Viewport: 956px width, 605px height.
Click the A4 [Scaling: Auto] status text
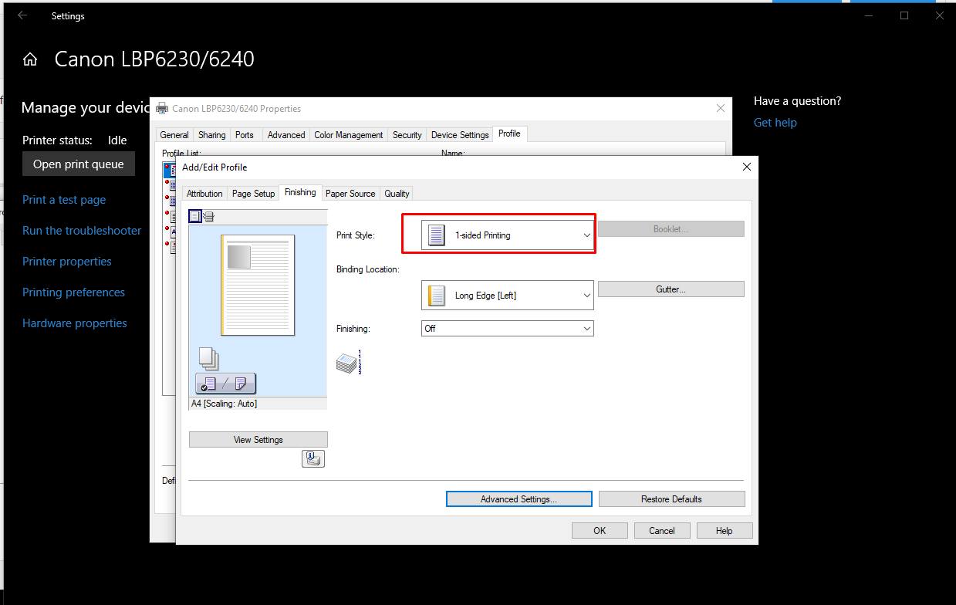224,404
